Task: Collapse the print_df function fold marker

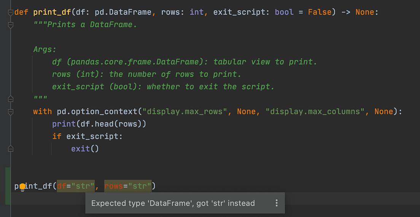Action: (x=11, y=13)
